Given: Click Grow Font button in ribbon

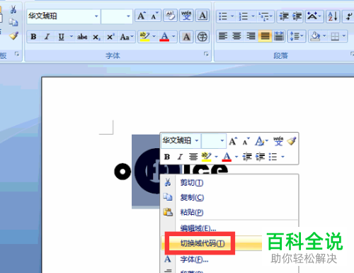Looking at the screenshot, I should coord(142,16).
